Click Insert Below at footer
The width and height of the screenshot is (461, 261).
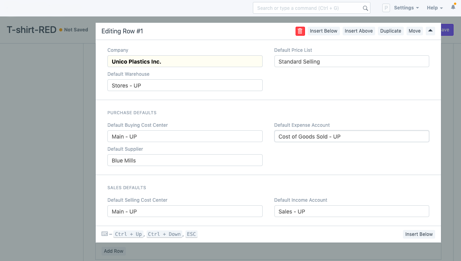click(x=419, y=234)
